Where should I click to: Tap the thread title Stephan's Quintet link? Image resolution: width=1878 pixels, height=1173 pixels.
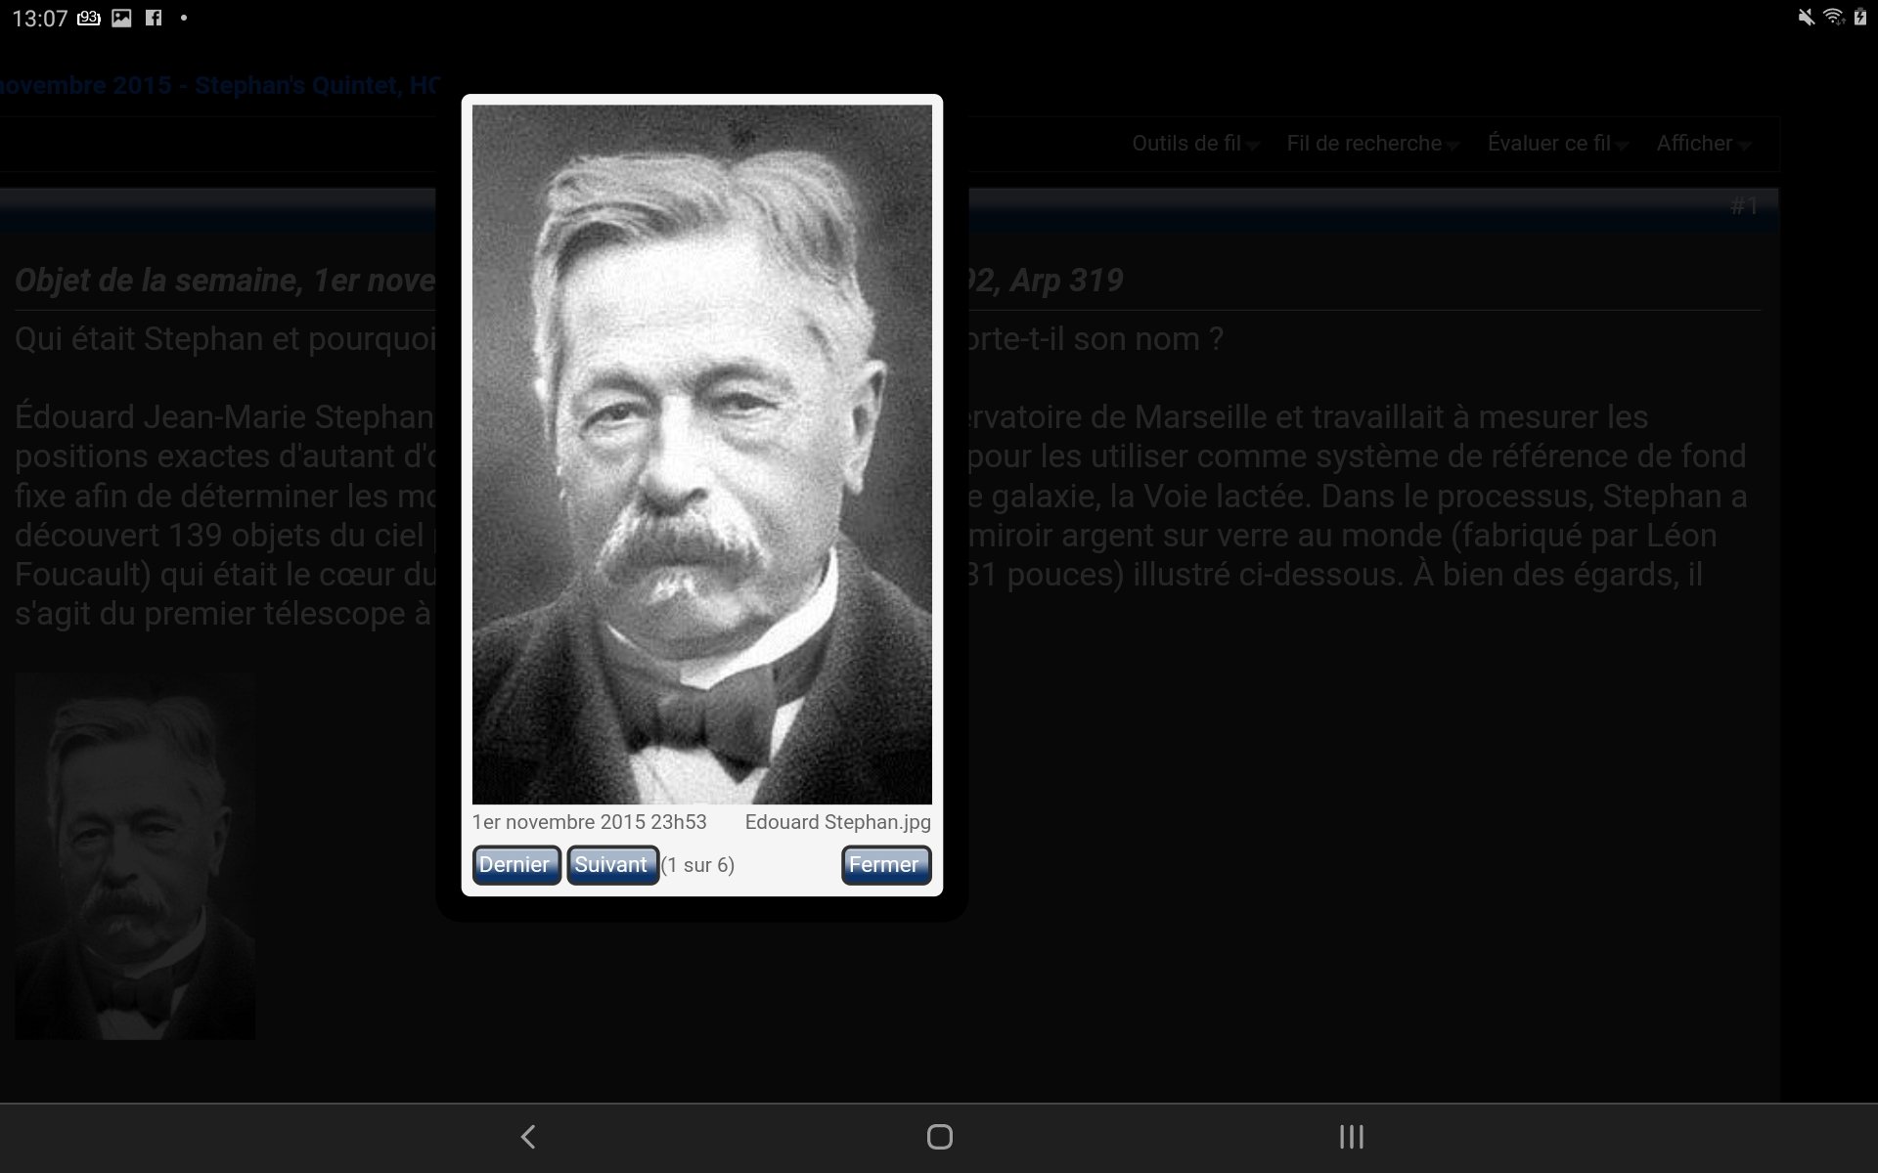(x=220, y=85)
